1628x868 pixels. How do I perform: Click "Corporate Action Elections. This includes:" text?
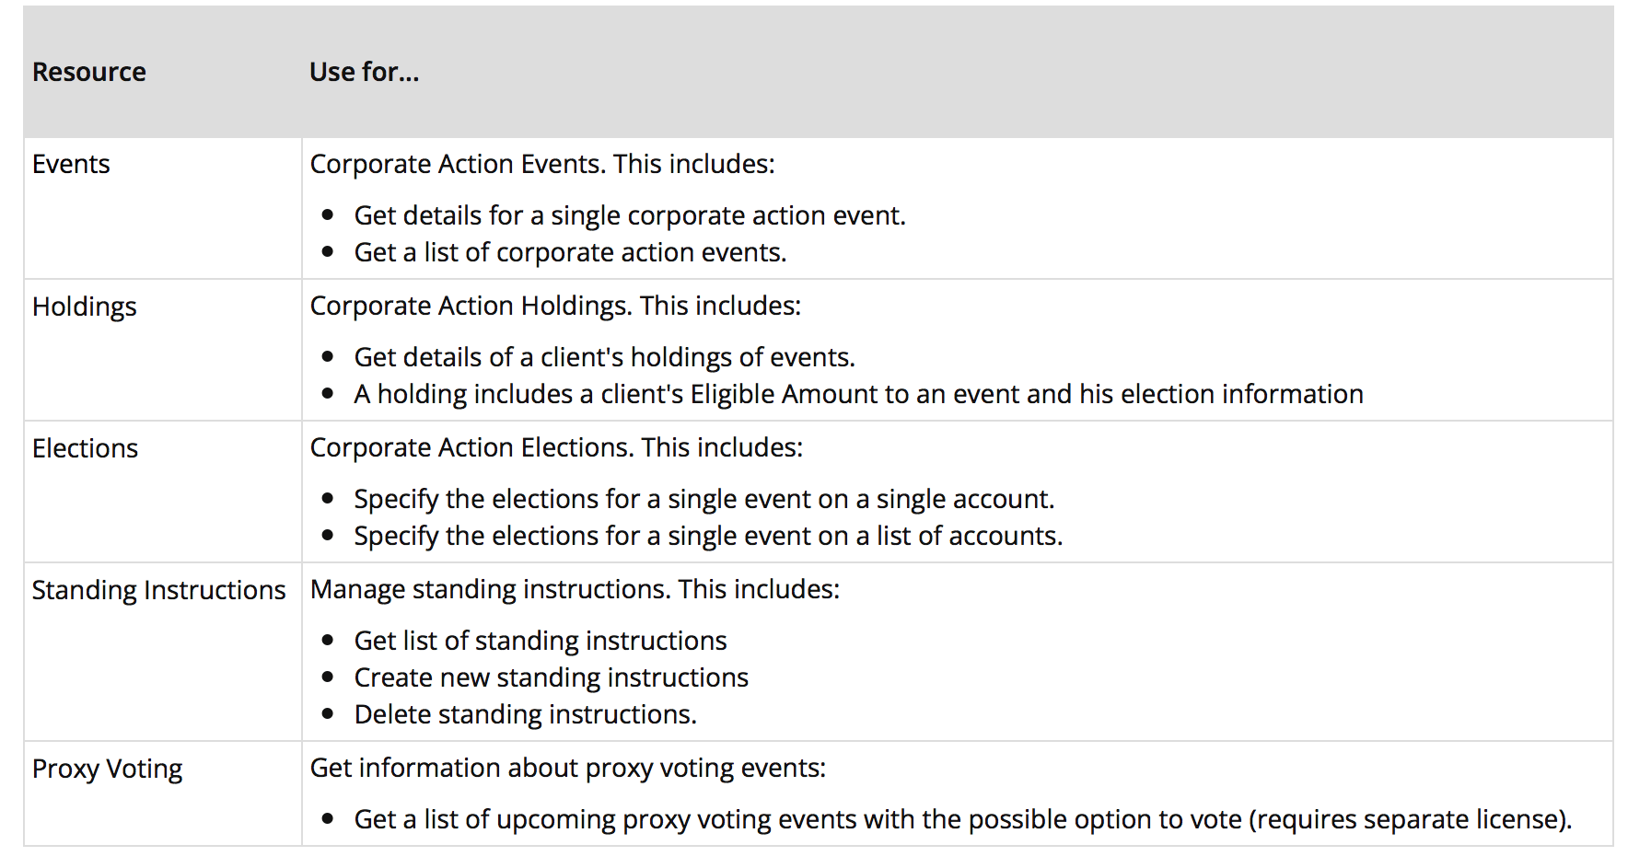point(556,447)
